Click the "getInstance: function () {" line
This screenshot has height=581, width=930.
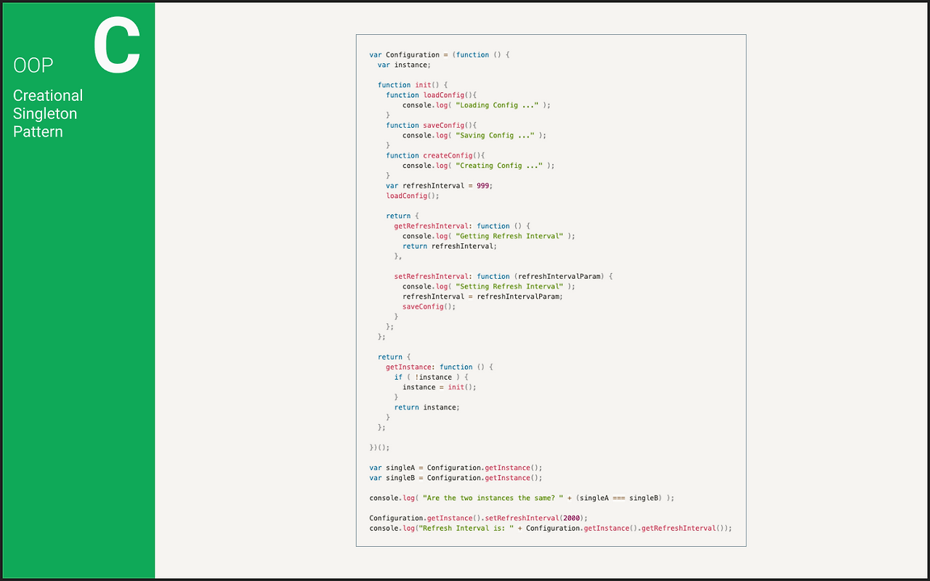pos(440,367)
